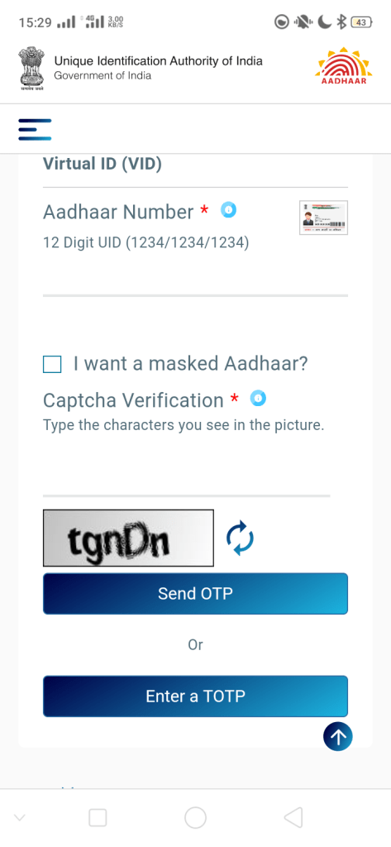Tap the keyboard-hide chevron in navigation bar
The image size is (391, 847).
click(x=20, y=818)
